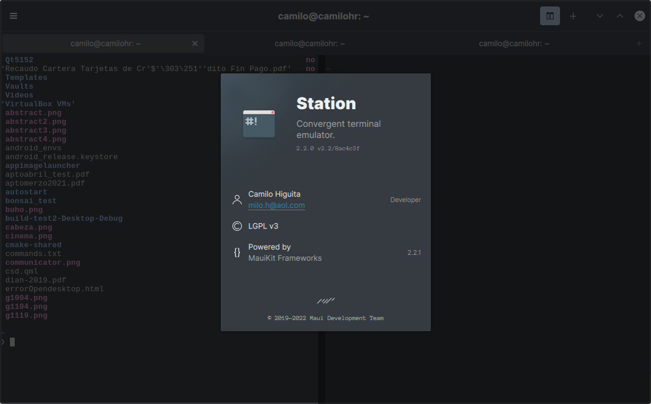This screenshot has width=651, height=404.
Task: Click cmake-shared in terminal listing
Action: pos(33,245)
